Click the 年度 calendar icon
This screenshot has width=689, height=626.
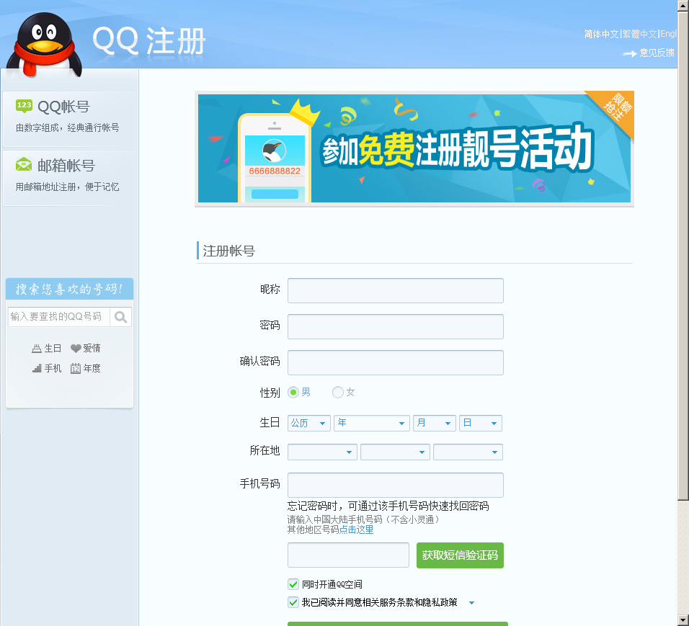coord(76,368)
